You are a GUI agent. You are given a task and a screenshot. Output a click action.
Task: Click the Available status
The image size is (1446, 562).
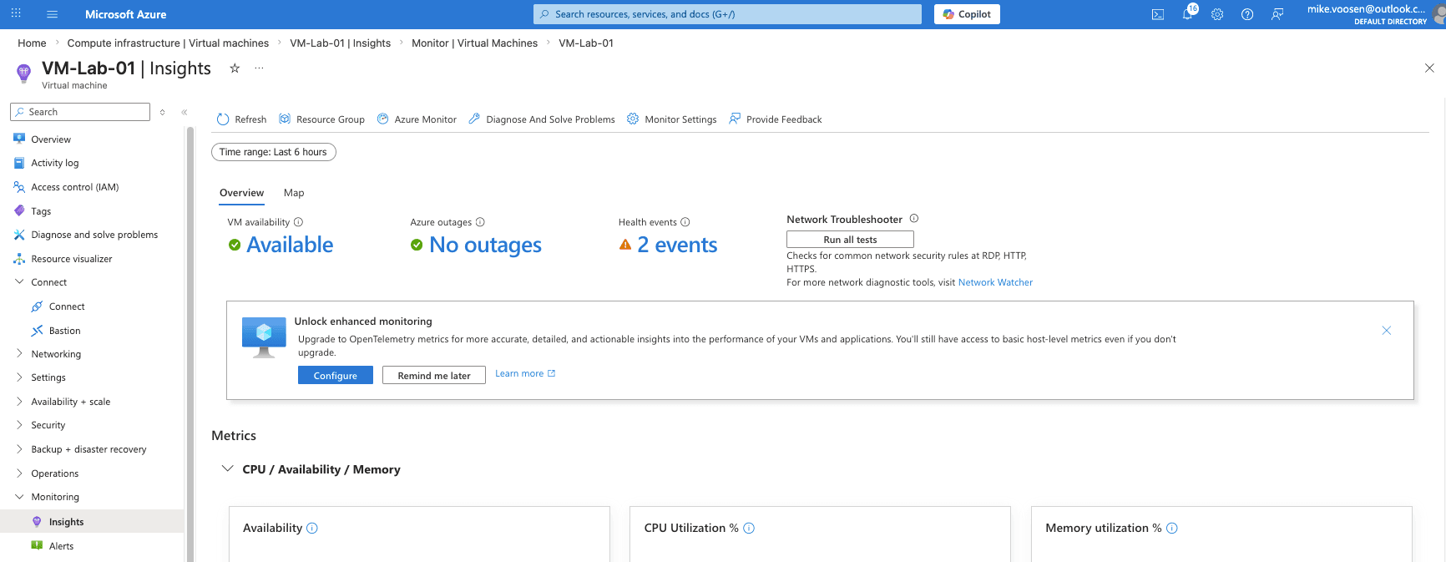[290, 245]
